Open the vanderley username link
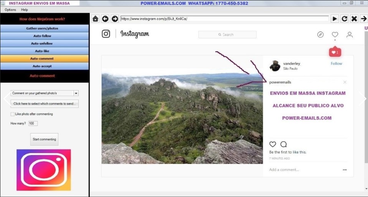The image size is (368, 197). [292, 64]
